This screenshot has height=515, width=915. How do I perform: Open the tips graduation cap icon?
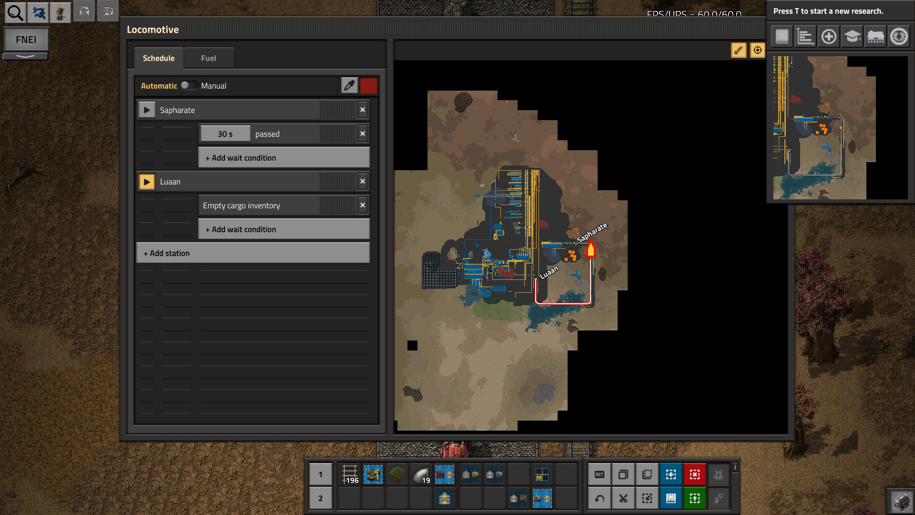(x=852, y=36)
